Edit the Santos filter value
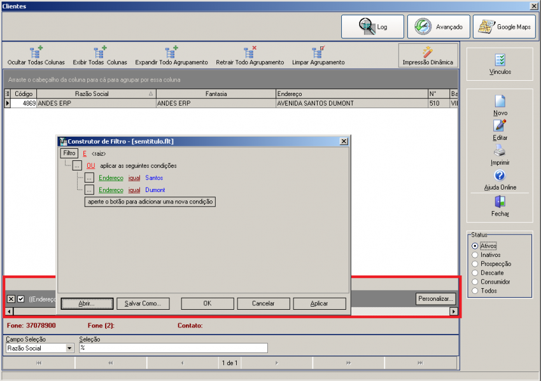Viewport: 541px width, 381px height. point(154,178)
